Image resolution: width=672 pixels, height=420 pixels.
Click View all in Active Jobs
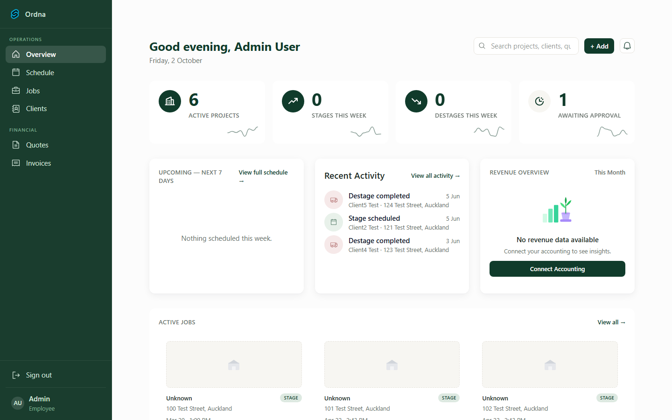(x=611, y=322)
